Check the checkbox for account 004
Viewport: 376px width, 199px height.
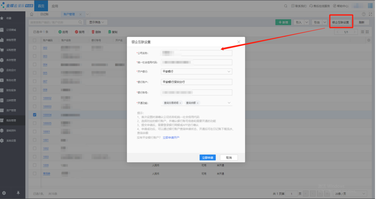click(34, 65)
